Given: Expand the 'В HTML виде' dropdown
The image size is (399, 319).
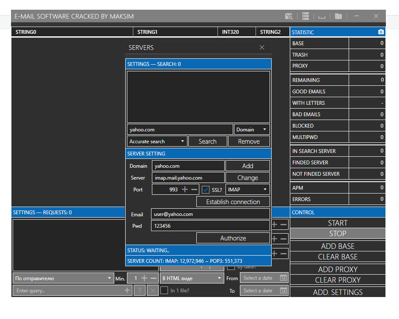Looking at the screenshot, I should click(x=192, y=278).
